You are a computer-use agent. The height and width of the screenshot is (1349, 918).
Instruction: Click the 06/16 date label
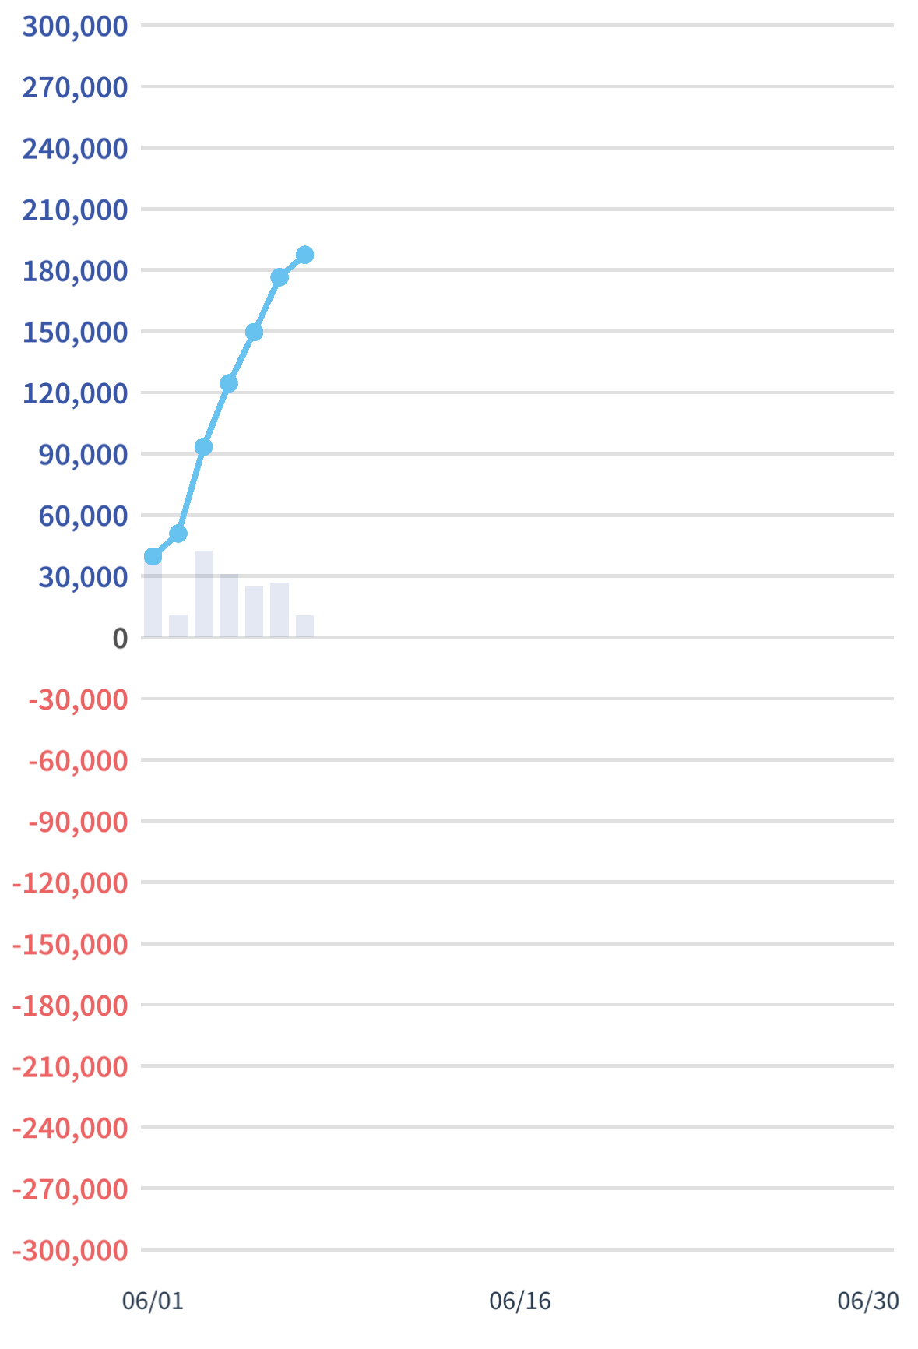pos(519,1301)
